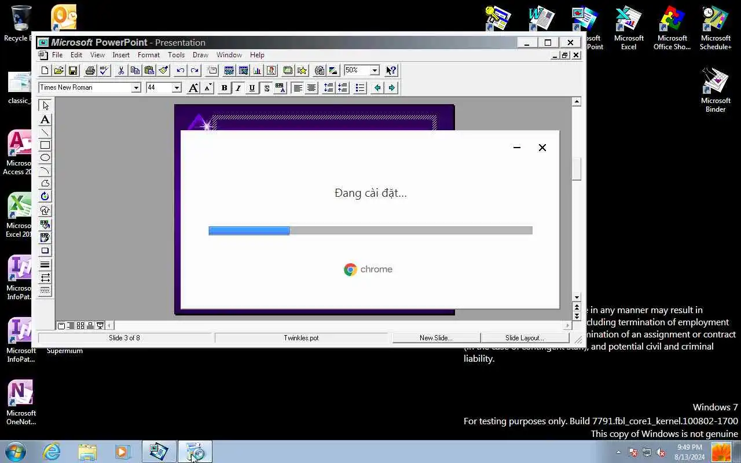The width and height of the screenshot is (741, 463).
Task: Click the Demote right green arrow
Action: tap(391, 88)
